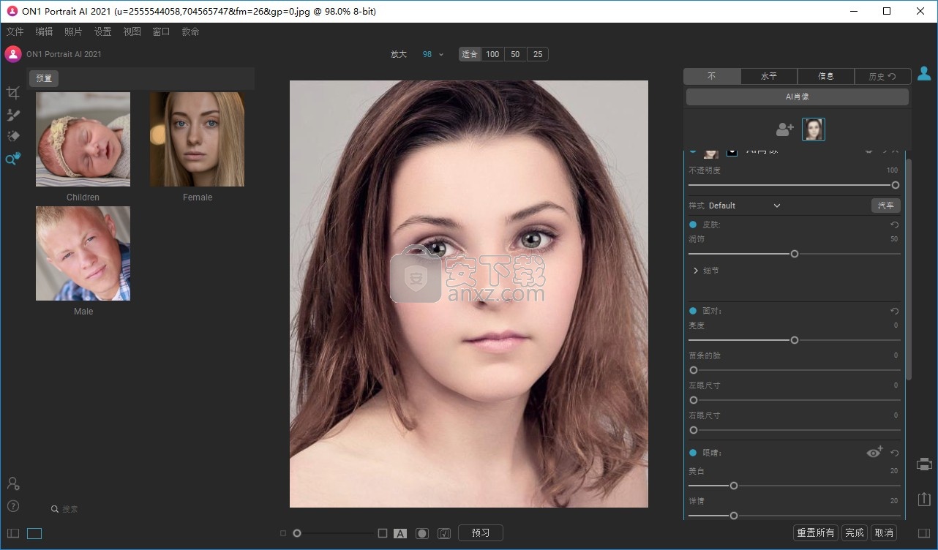Switch to the 不 tab

click(x=712, y=76)
